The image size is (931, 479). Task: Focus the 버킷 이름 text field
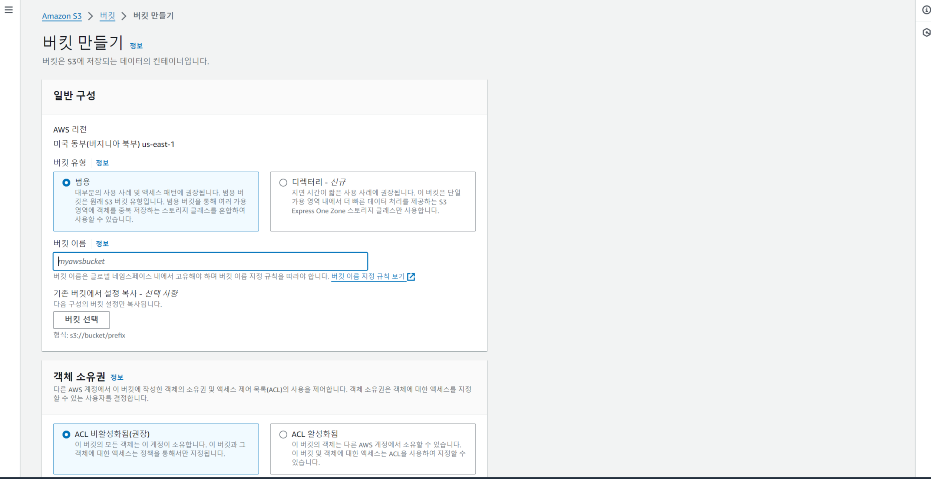tap(210, 261)
